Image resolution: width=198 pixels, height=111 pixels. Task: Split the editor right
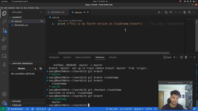point(189,12)
